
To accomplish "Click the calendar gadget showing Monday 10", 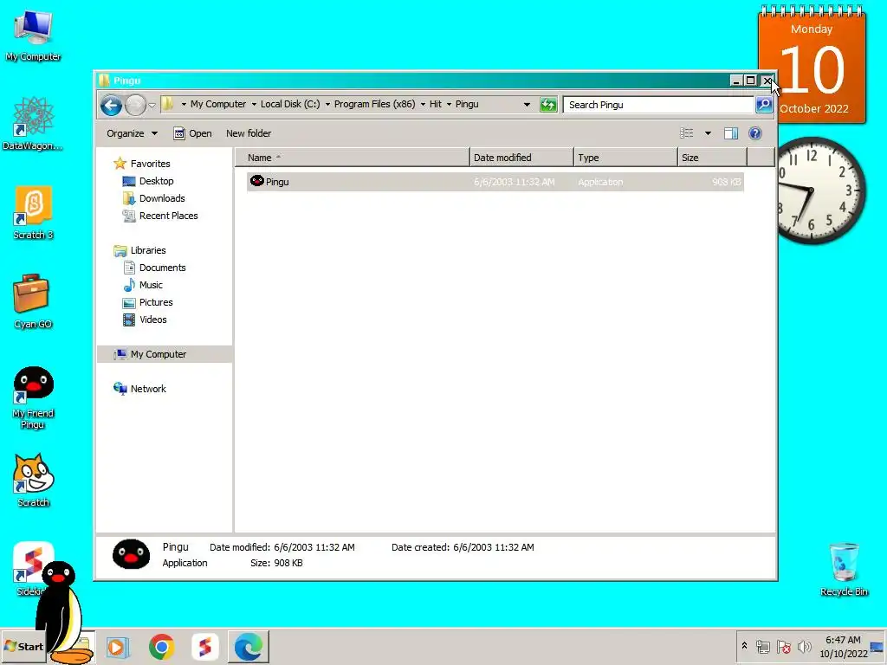I will (x=812, y=64).
